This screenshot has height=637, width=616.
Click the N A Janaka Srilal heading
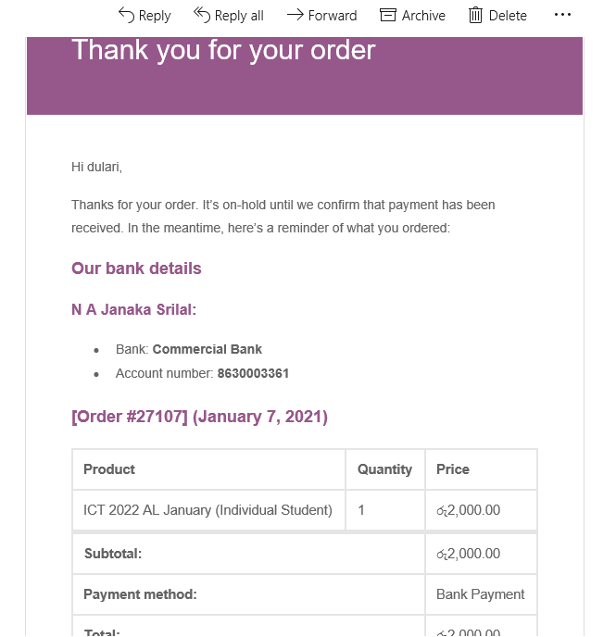133,309
